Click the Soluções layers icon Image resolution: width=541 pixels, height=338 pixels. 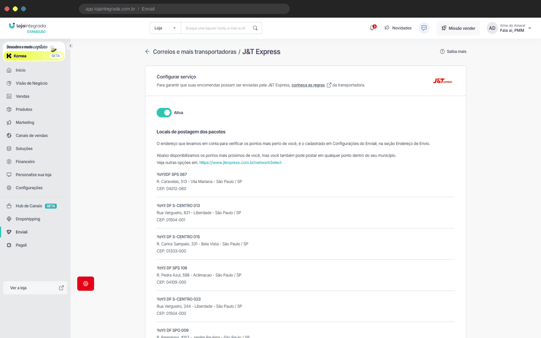9,149
